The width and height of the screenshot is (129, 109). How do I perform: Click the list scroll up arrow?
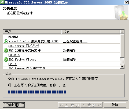122,32
